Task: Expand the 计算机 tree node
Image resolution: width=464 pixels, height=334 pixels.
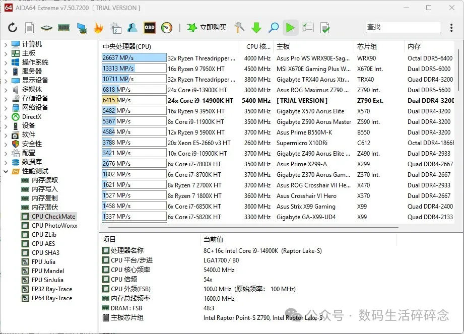Action: click(x=6, y=45)
